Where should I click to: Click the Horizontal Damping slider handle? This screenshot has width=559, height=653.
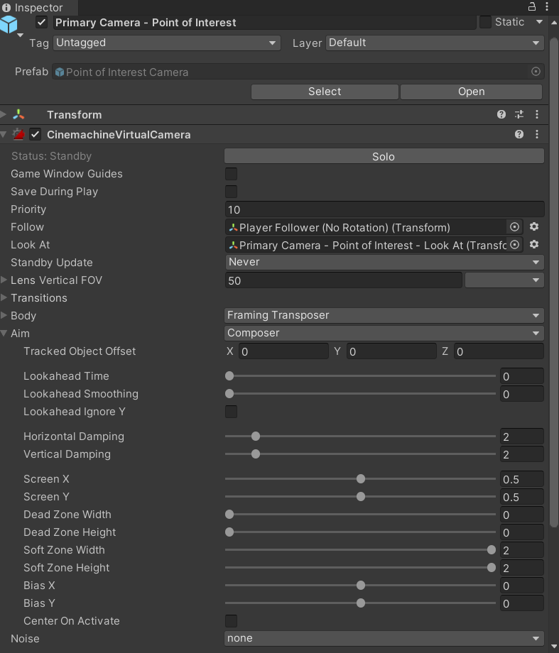click(x=256, y=437)
